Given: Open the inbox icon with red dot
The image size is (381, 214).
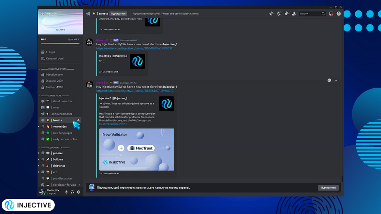Looking at the screenshot, I should [x=331, y=14].
